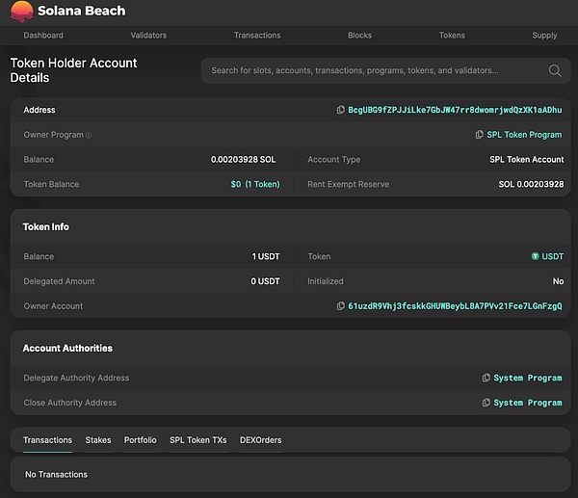Click the Solana Beach sunset logo
The width and height of the screenshot is (578, 498).
pos(21,11)
